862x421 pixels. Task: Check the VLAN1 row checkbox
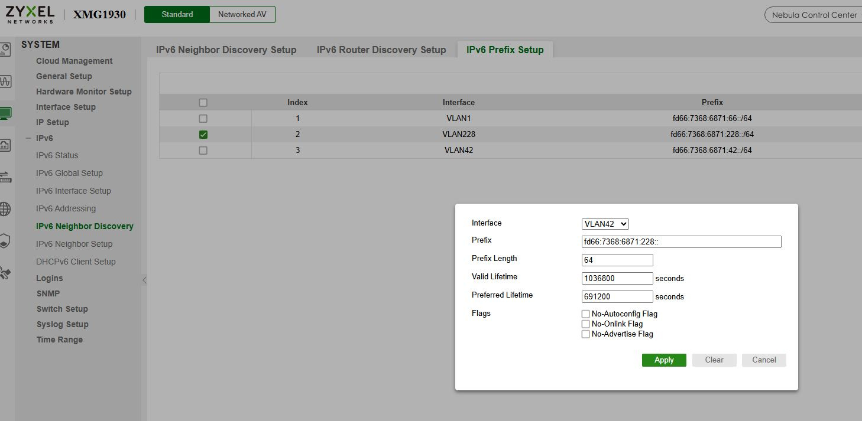tap(203, 119)
